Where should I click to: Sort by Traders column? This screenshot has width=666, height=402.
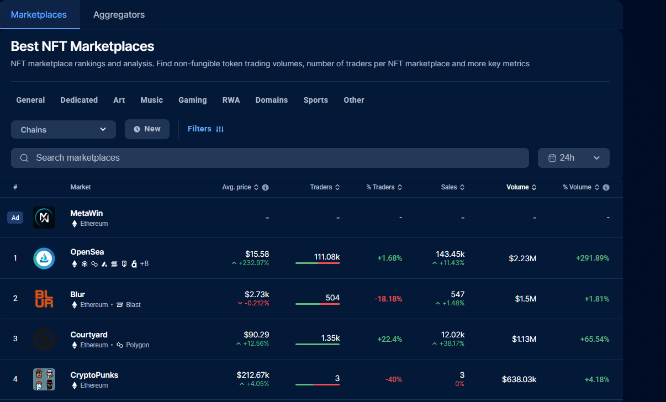[325, 187]
